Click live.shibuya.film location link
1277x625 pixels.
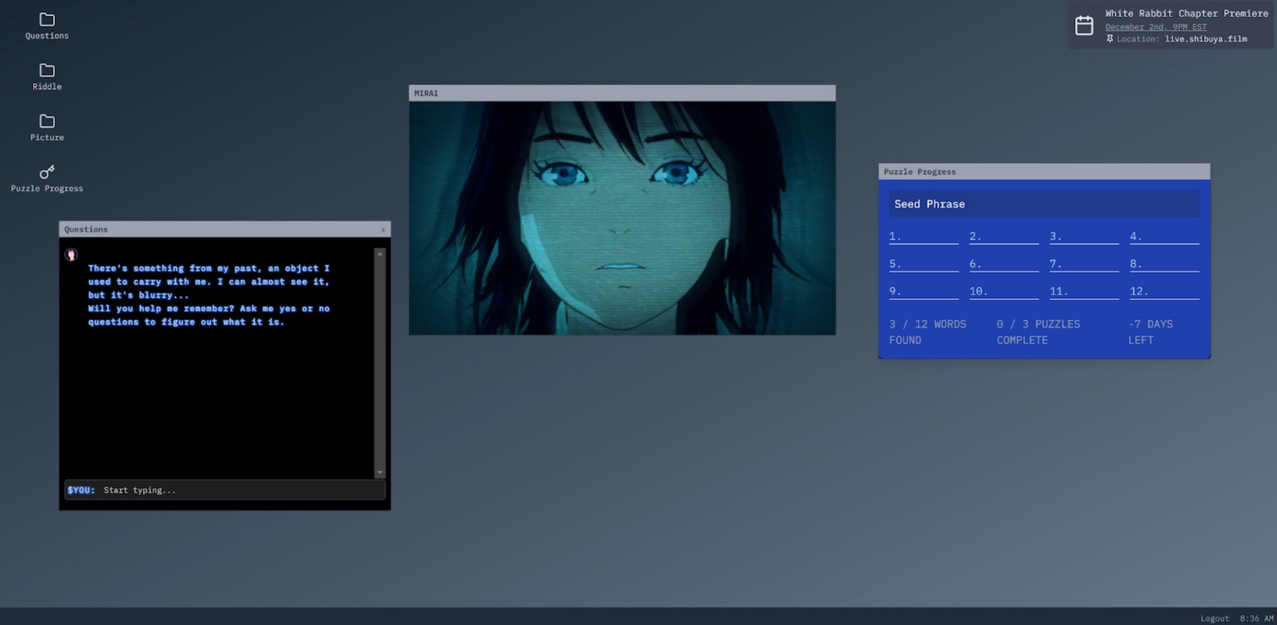1206,39
